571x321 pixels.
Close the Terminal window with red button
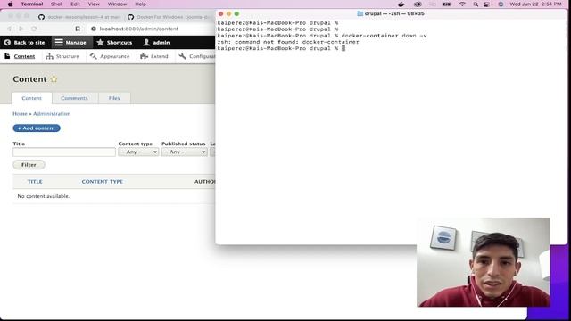click(x=220, y=14)
